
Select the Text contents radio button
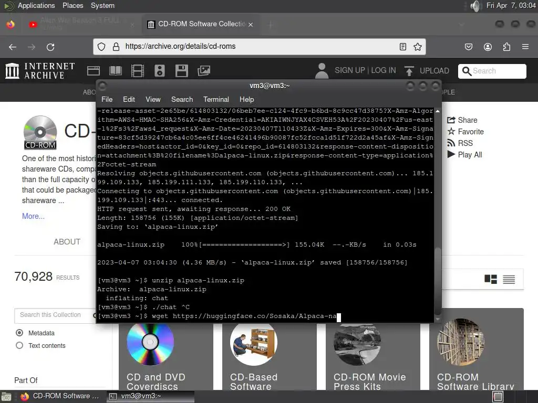[x=19, y=345]
